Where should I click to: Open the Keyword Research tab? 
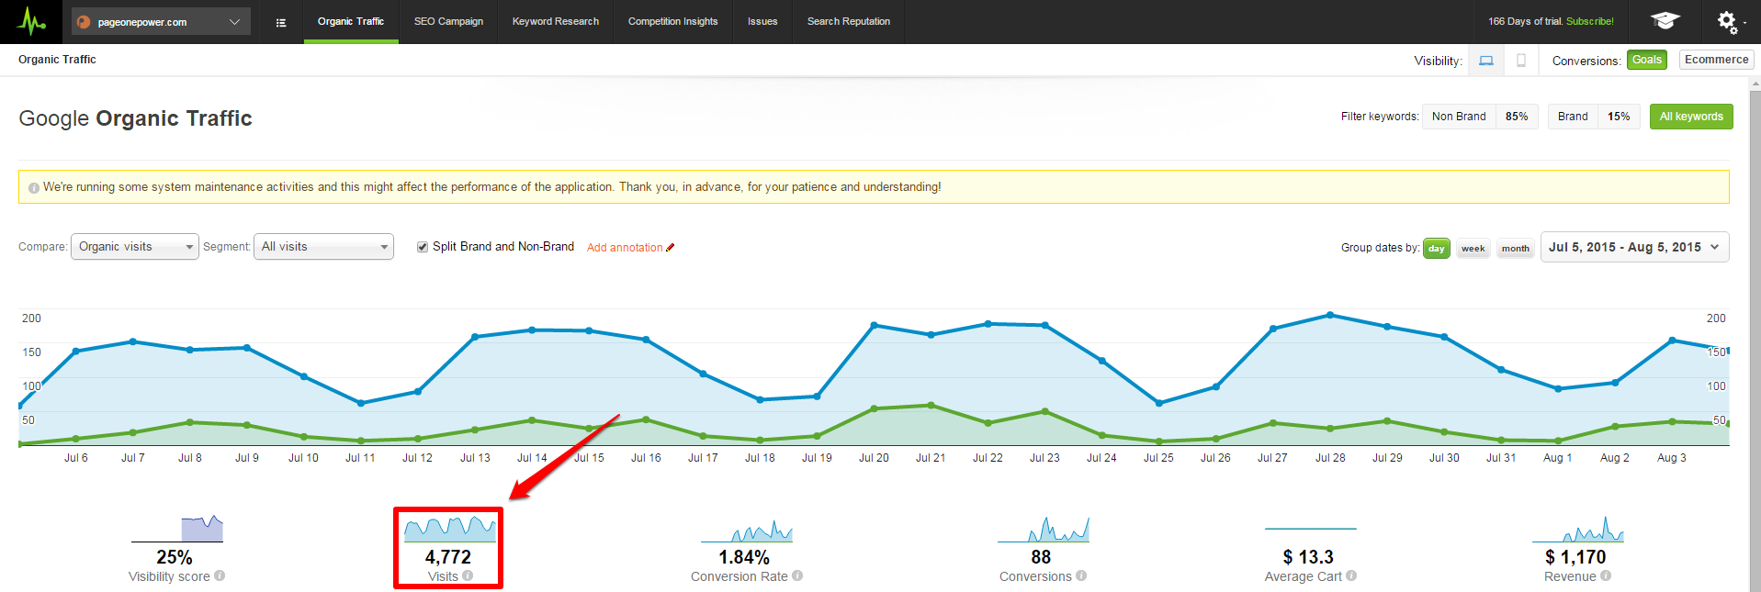tap(556, 21)
